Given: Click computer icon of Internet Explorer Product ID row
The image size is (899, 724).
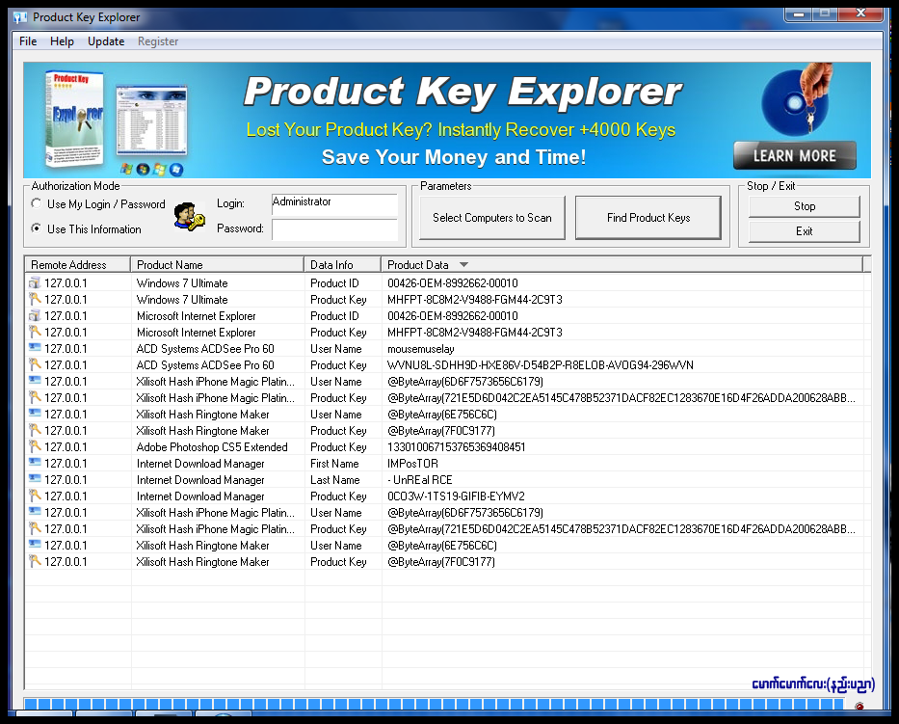Looking at the screenshot, I should 35,315.
